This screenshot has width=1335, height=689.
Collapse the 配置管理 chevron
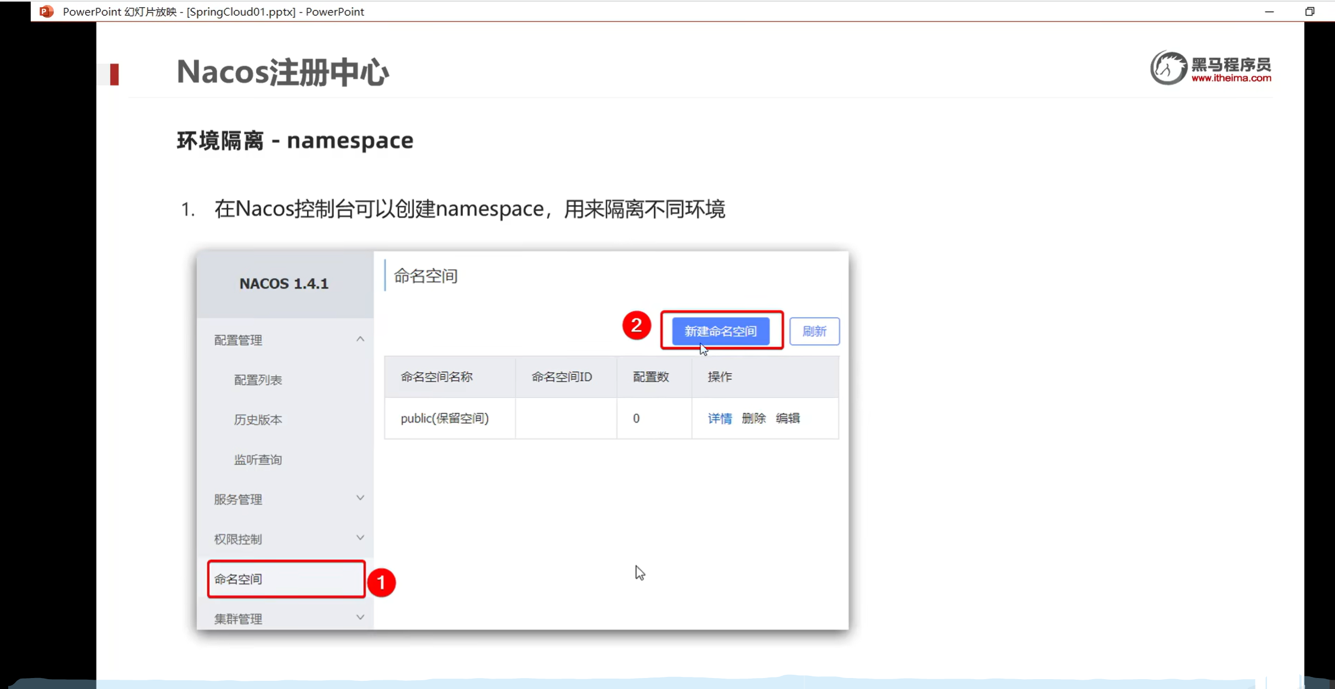[x=360, y=339]
